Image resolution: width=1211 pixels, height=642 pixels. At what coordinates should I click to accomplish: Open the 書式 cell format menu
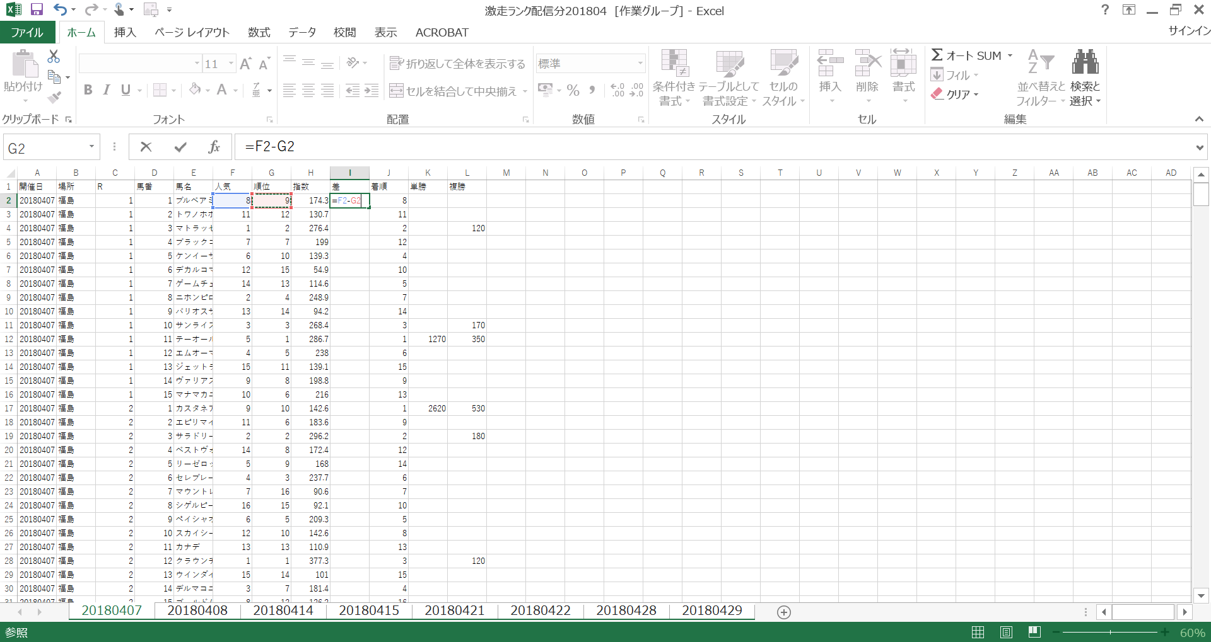[x=903, y=76]
